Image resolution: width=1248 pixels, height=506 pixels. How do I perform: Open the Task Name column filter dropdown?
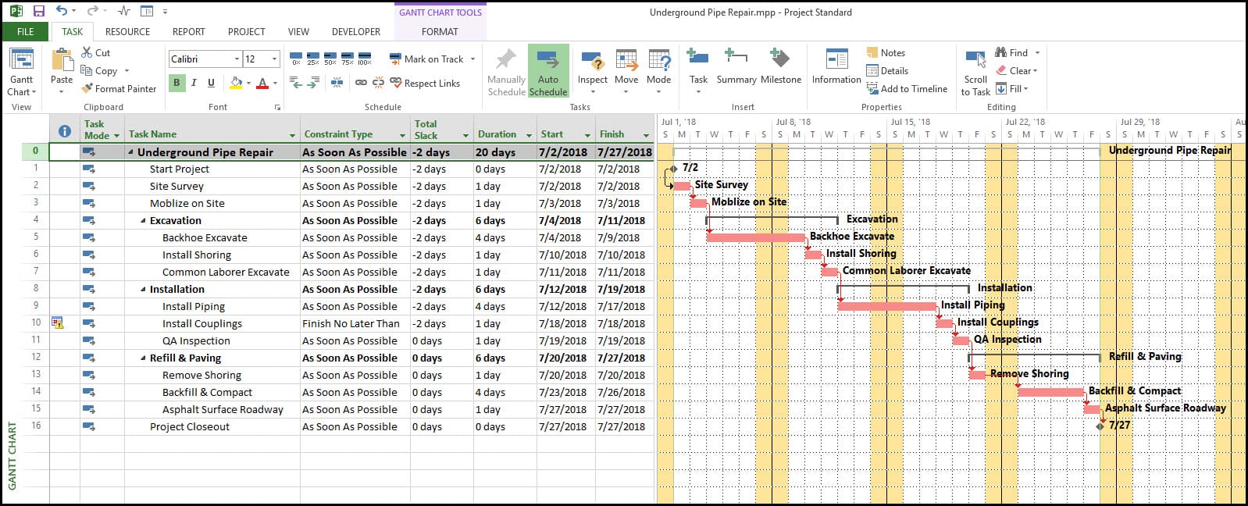(293, 136)
